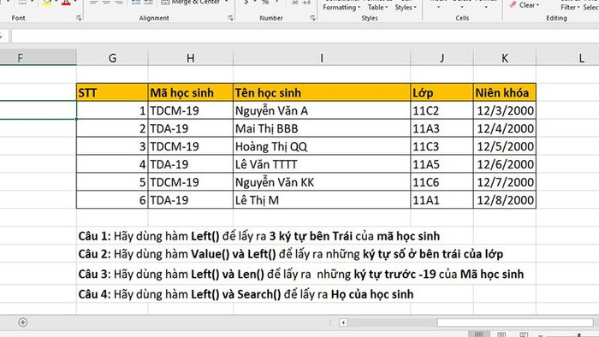
Task: Select date cell 12/4/2000
Action: click(x=505, y=128)
